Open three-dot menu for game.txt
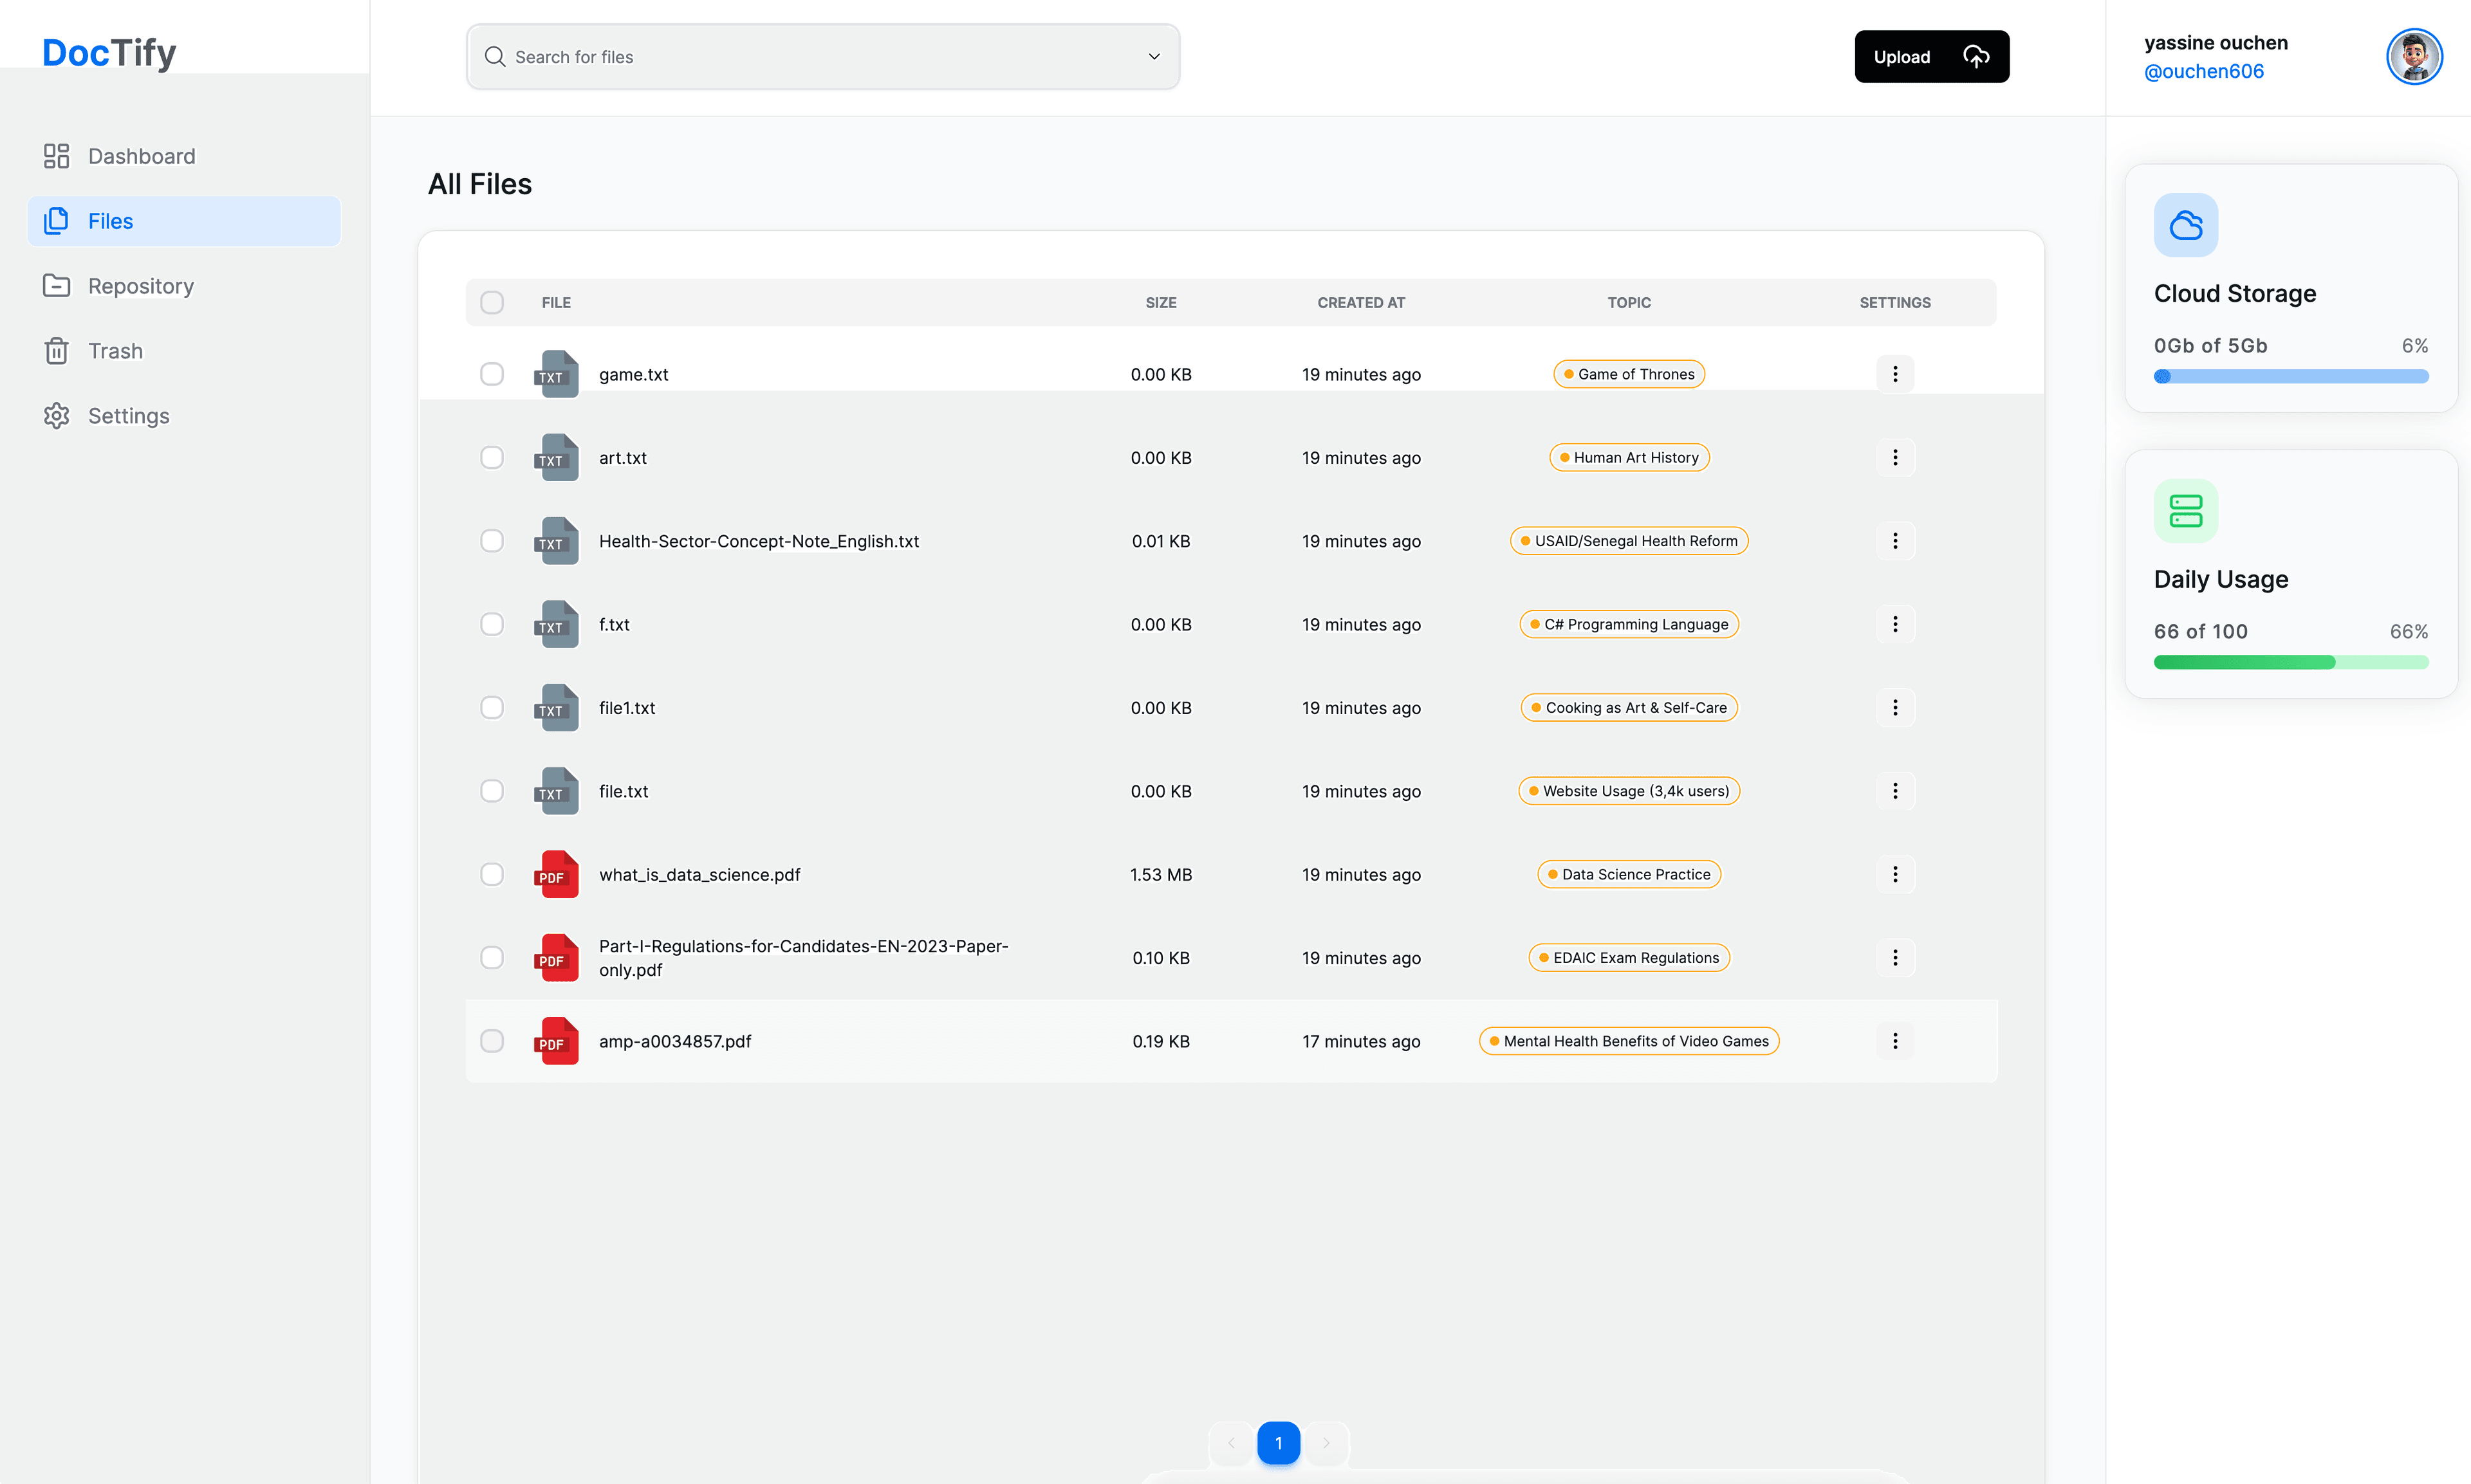The height and width of the screenshot is (1484, 2471). tap(1895, 374)
